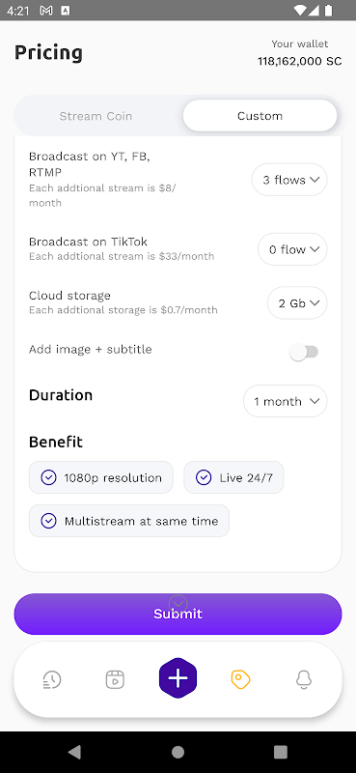Tap the Android recent apps square
The image size is (356, 773).
pos(280,752)
